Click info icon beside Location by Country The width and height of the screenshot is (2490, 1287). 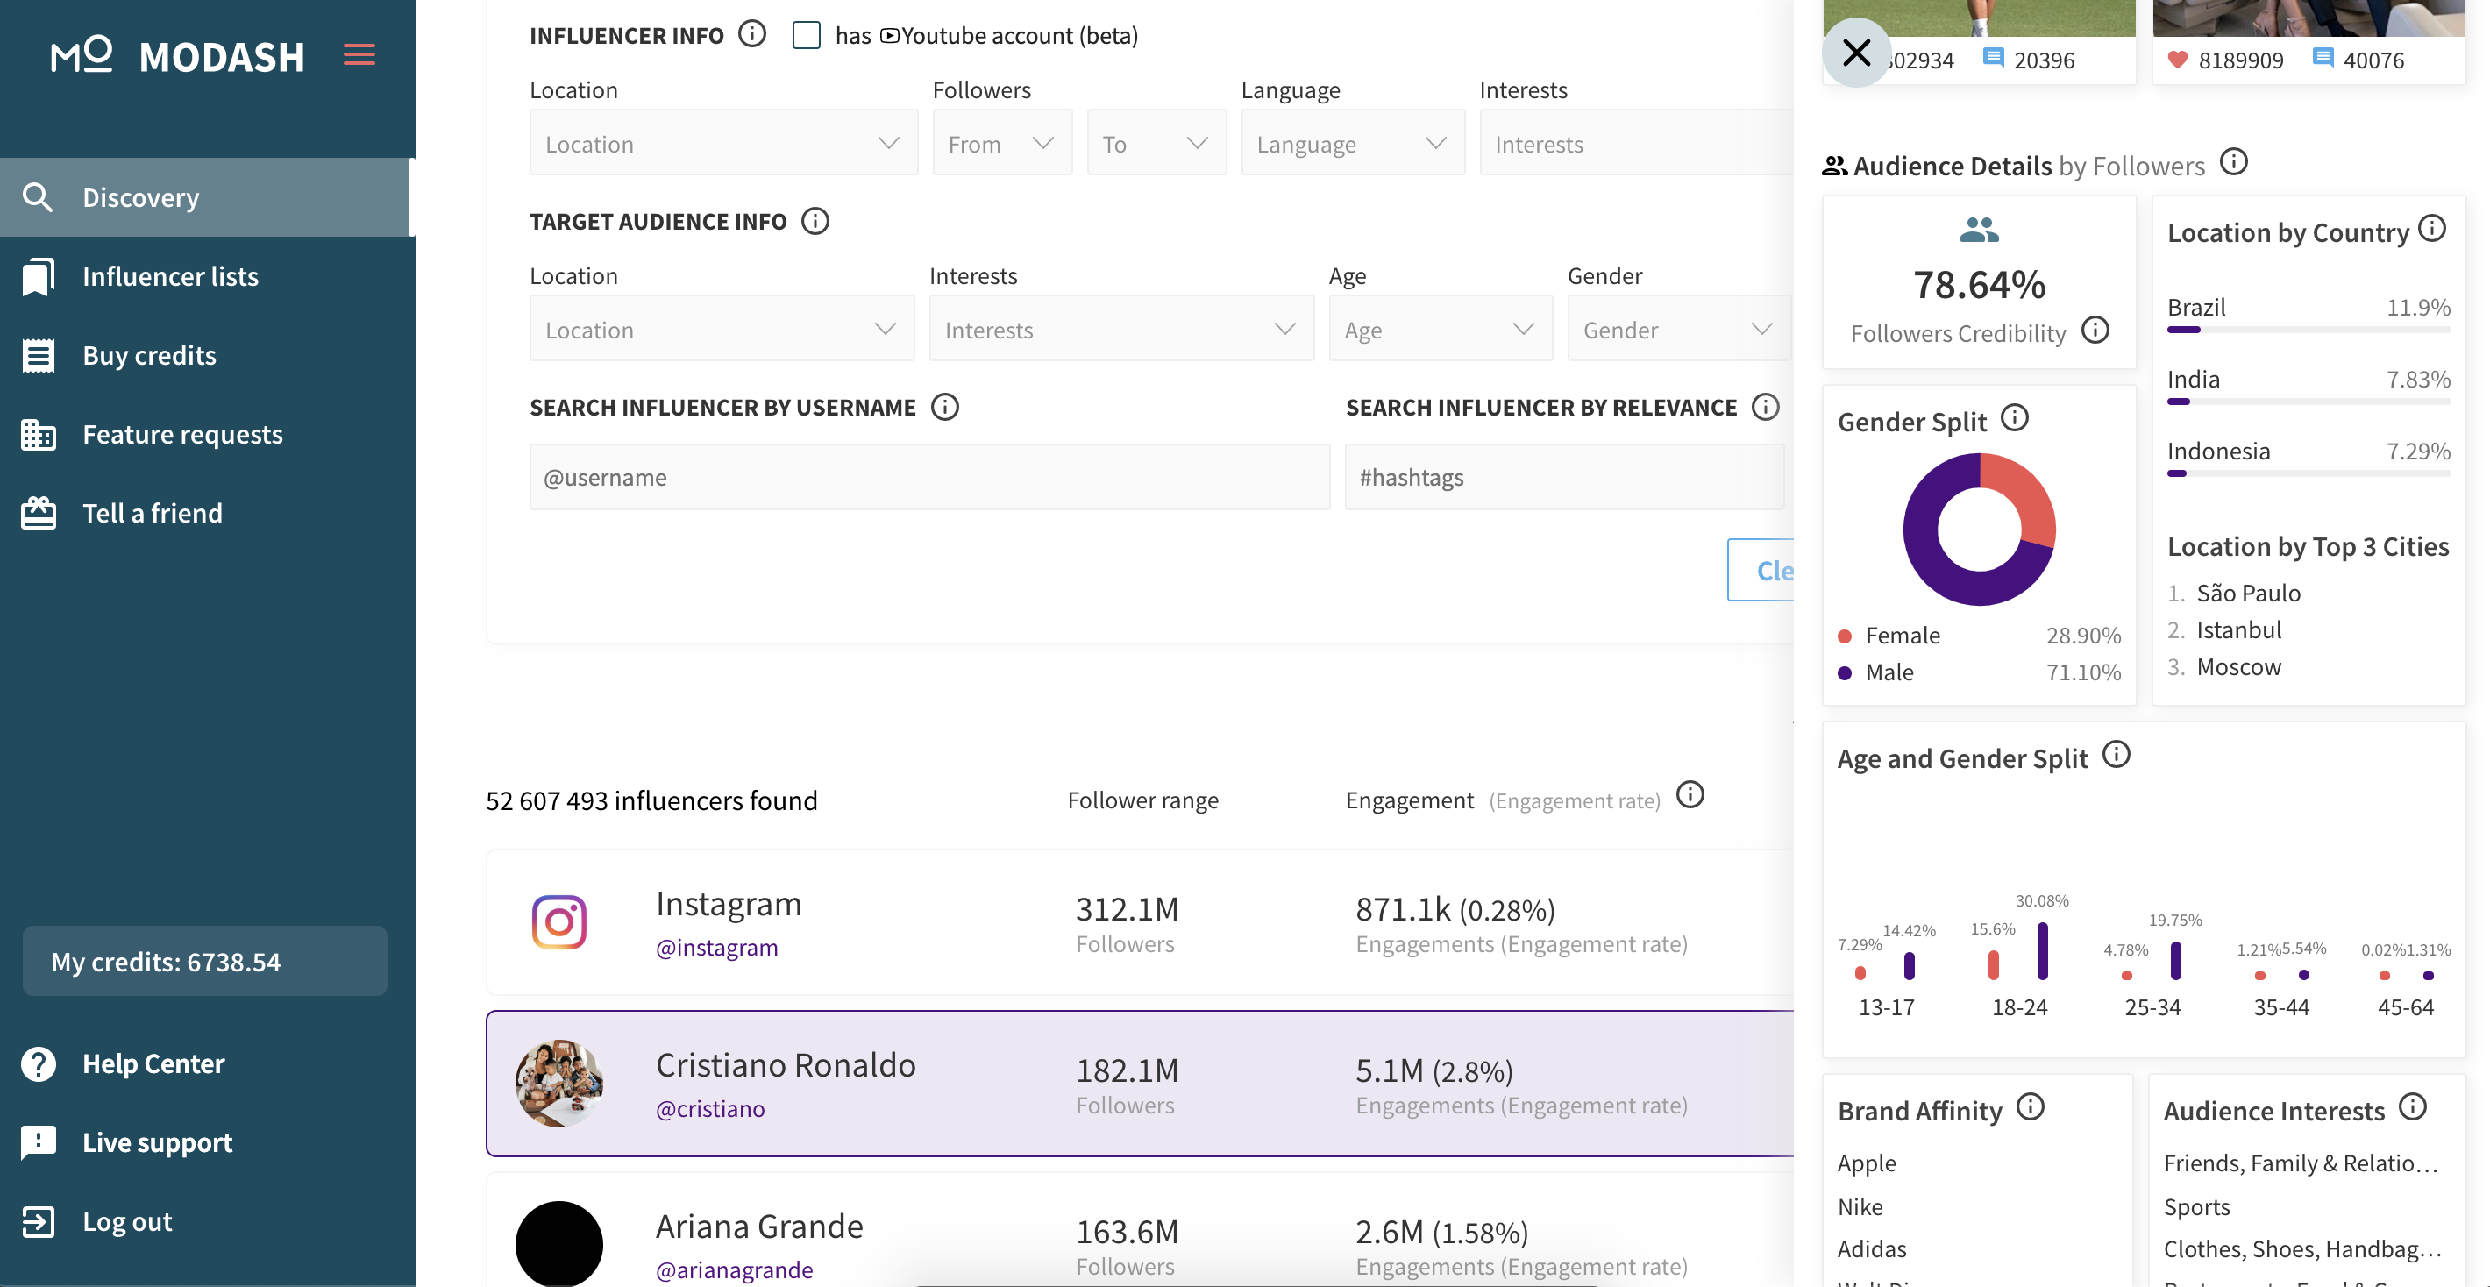click(x=2432, y=229)
